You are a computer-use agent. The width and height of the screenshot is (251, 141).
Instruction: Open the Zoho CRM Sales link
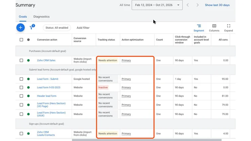46,60
